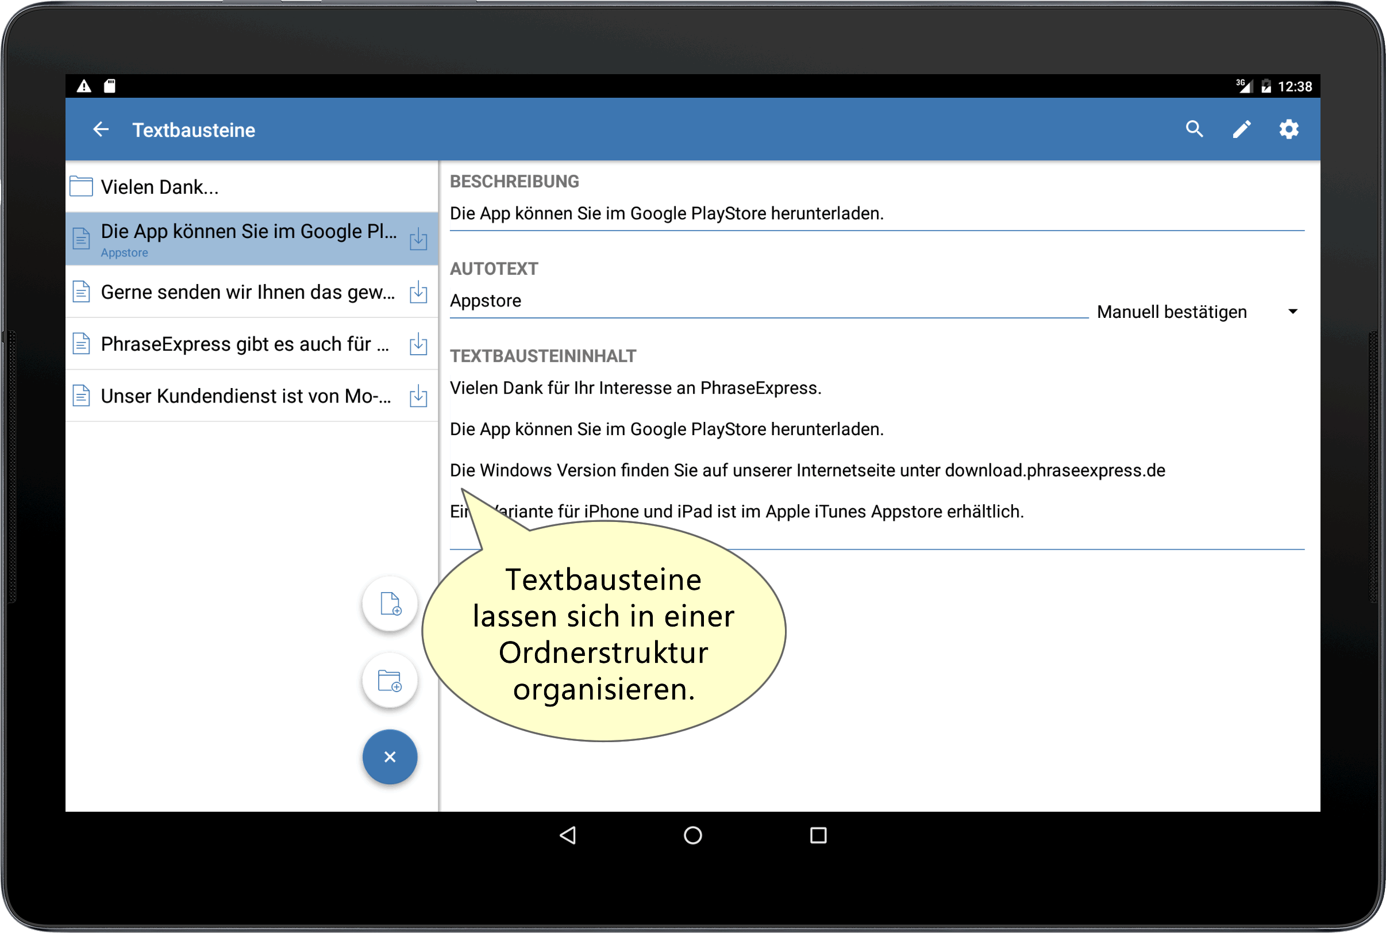Add a new folder with the folder-plus button
This screenshot has width=1386, height=933.
(390, 680)
